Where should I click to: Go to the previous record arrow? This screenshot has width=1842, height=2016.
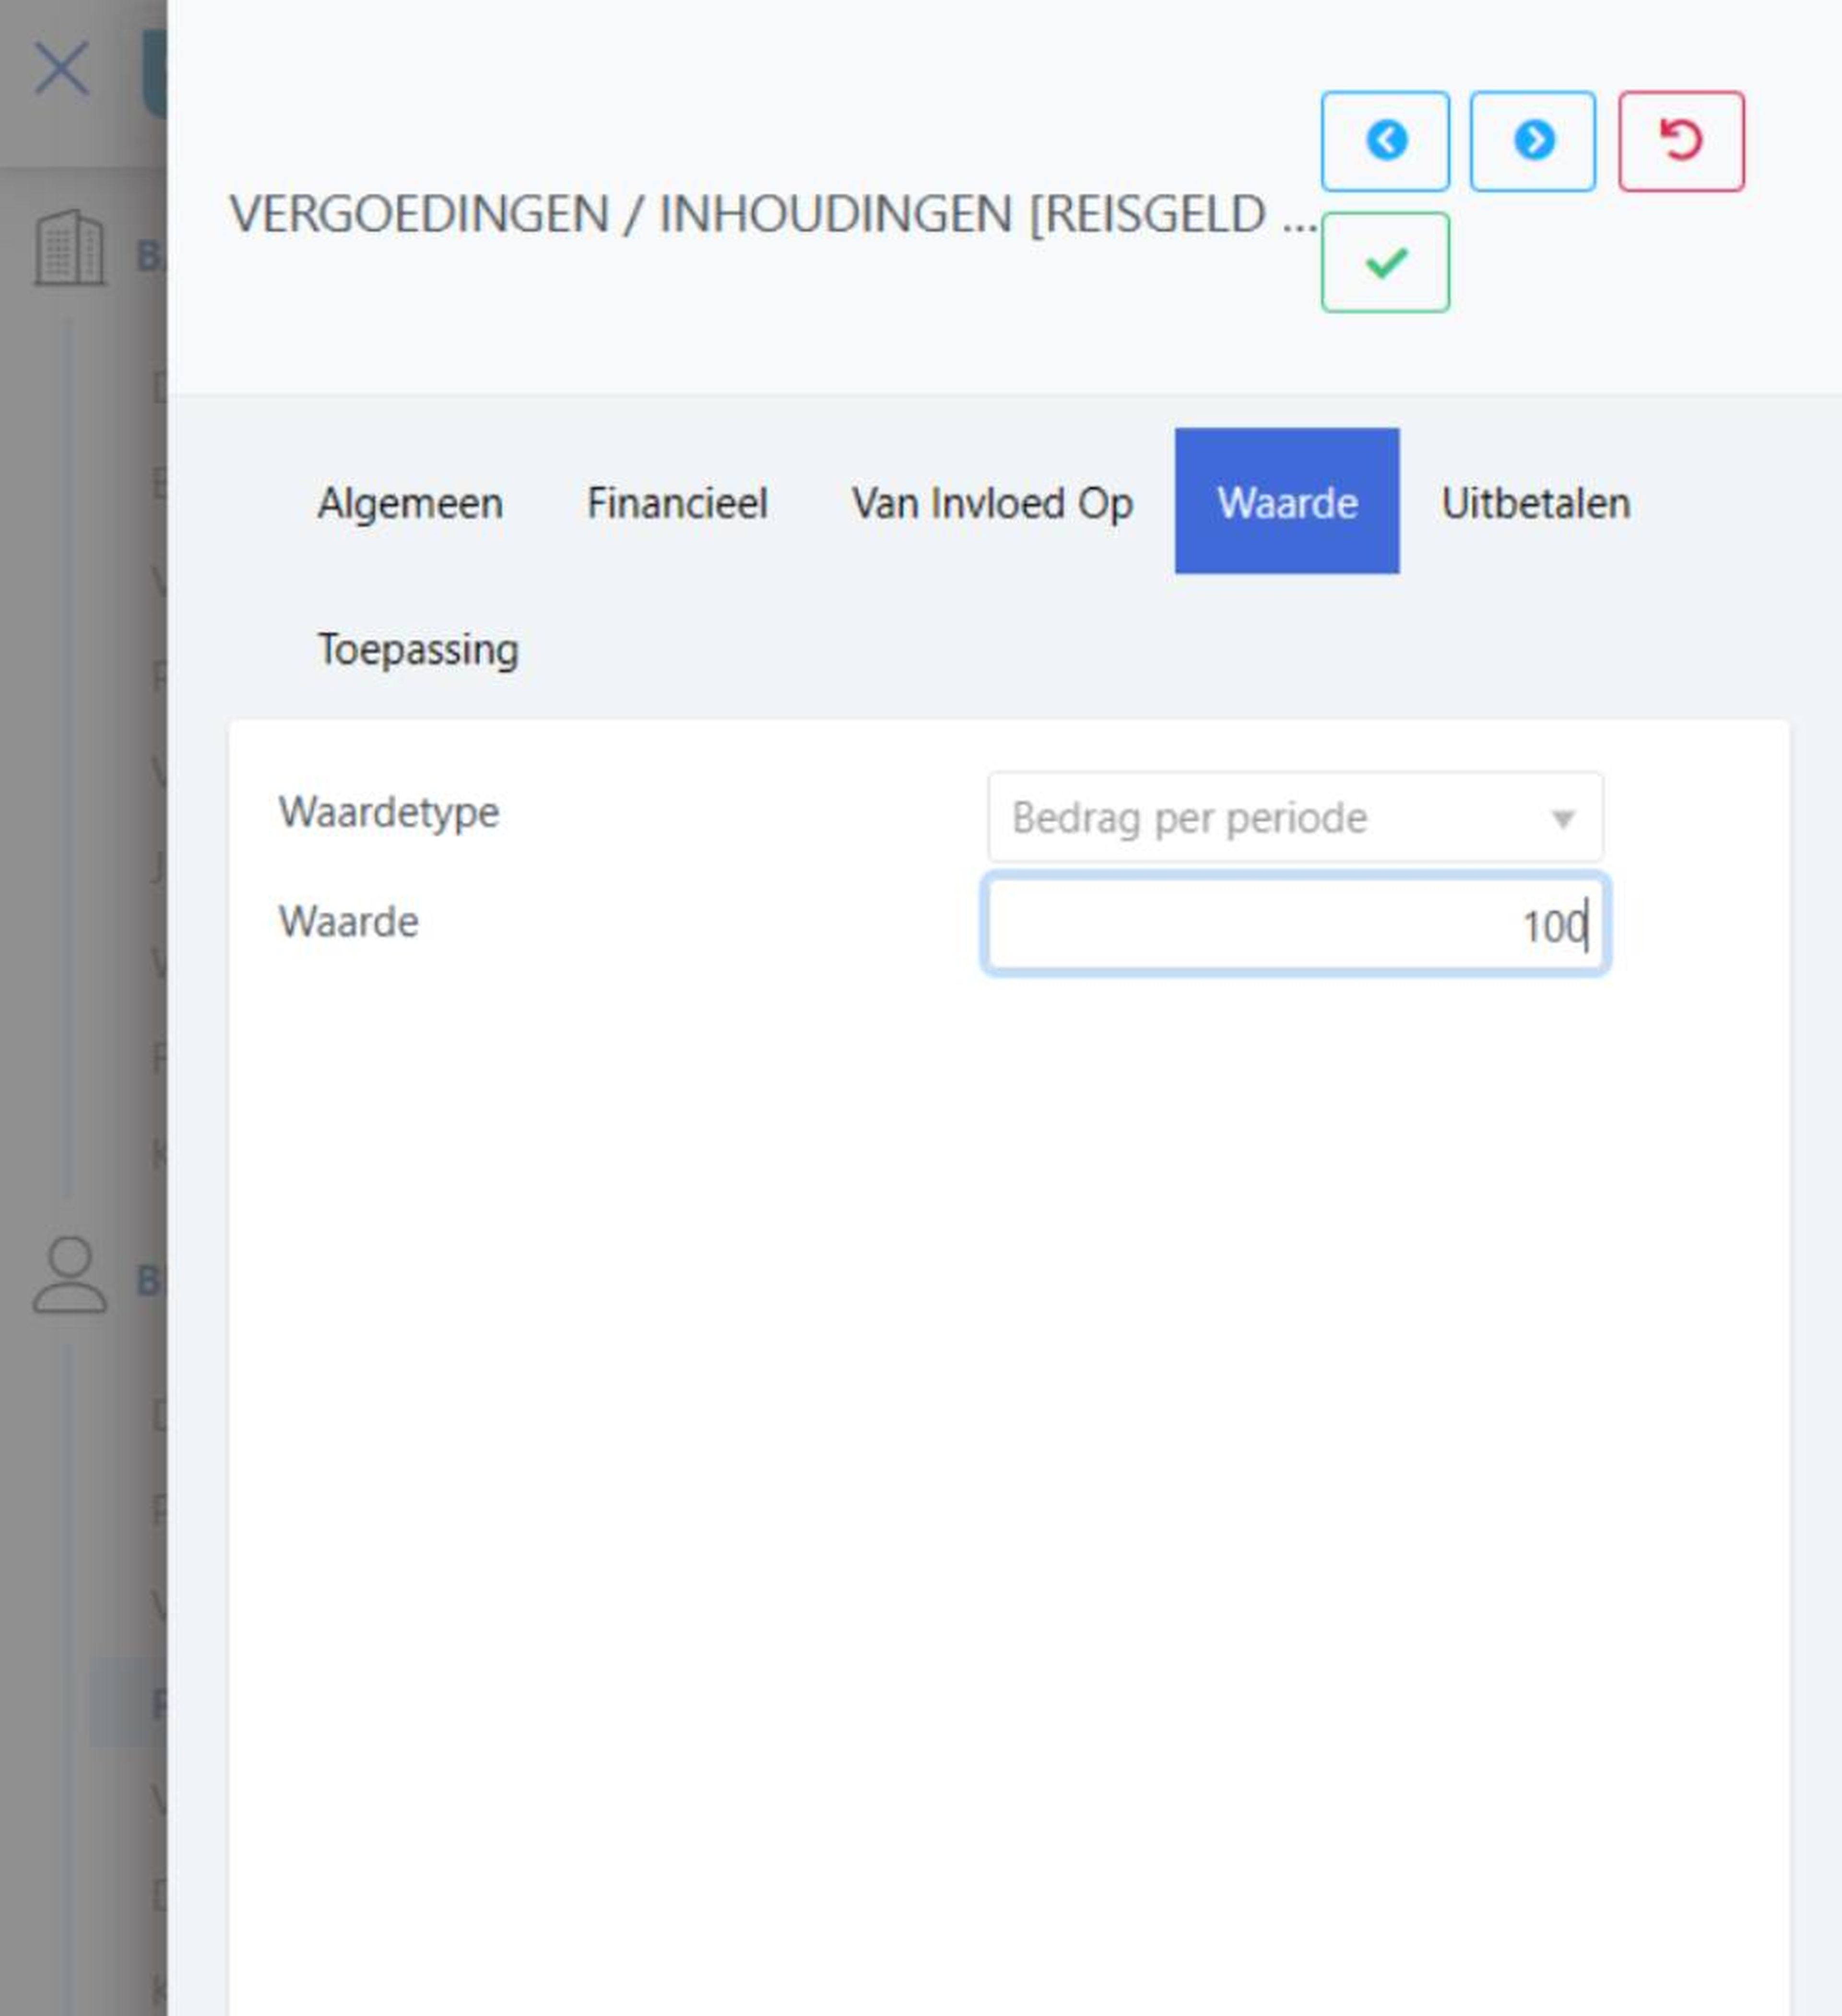click(1384, 141)
